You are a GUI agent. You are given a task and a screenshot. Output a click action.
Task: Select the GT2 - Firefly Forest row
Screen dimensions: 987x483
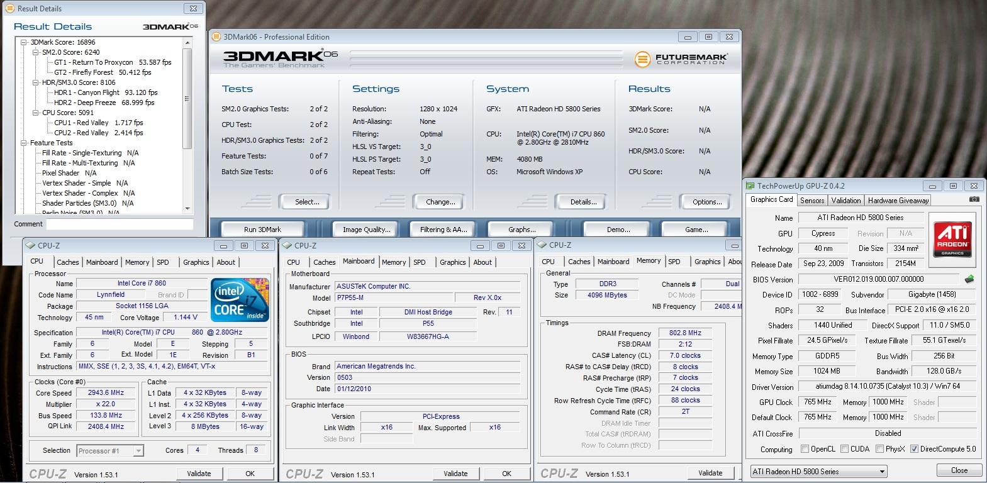[x=103, y=72]
